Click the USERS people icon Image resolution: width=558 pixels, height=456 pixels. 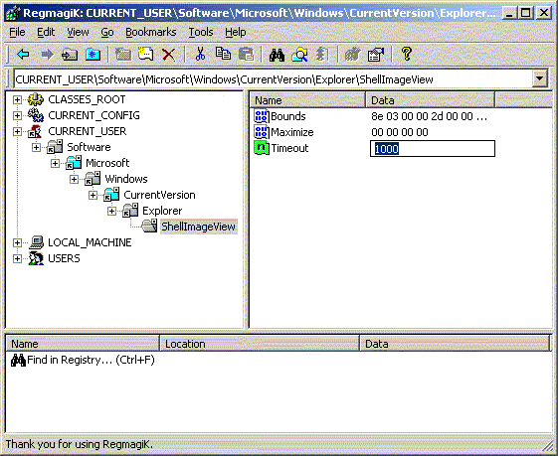tap(36, 258)
